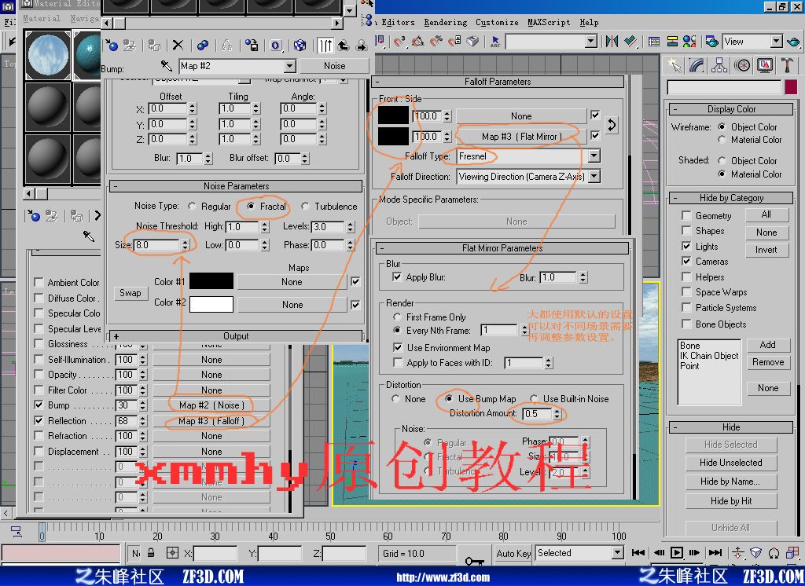Click Put to Library disk icon

[251, 45]
